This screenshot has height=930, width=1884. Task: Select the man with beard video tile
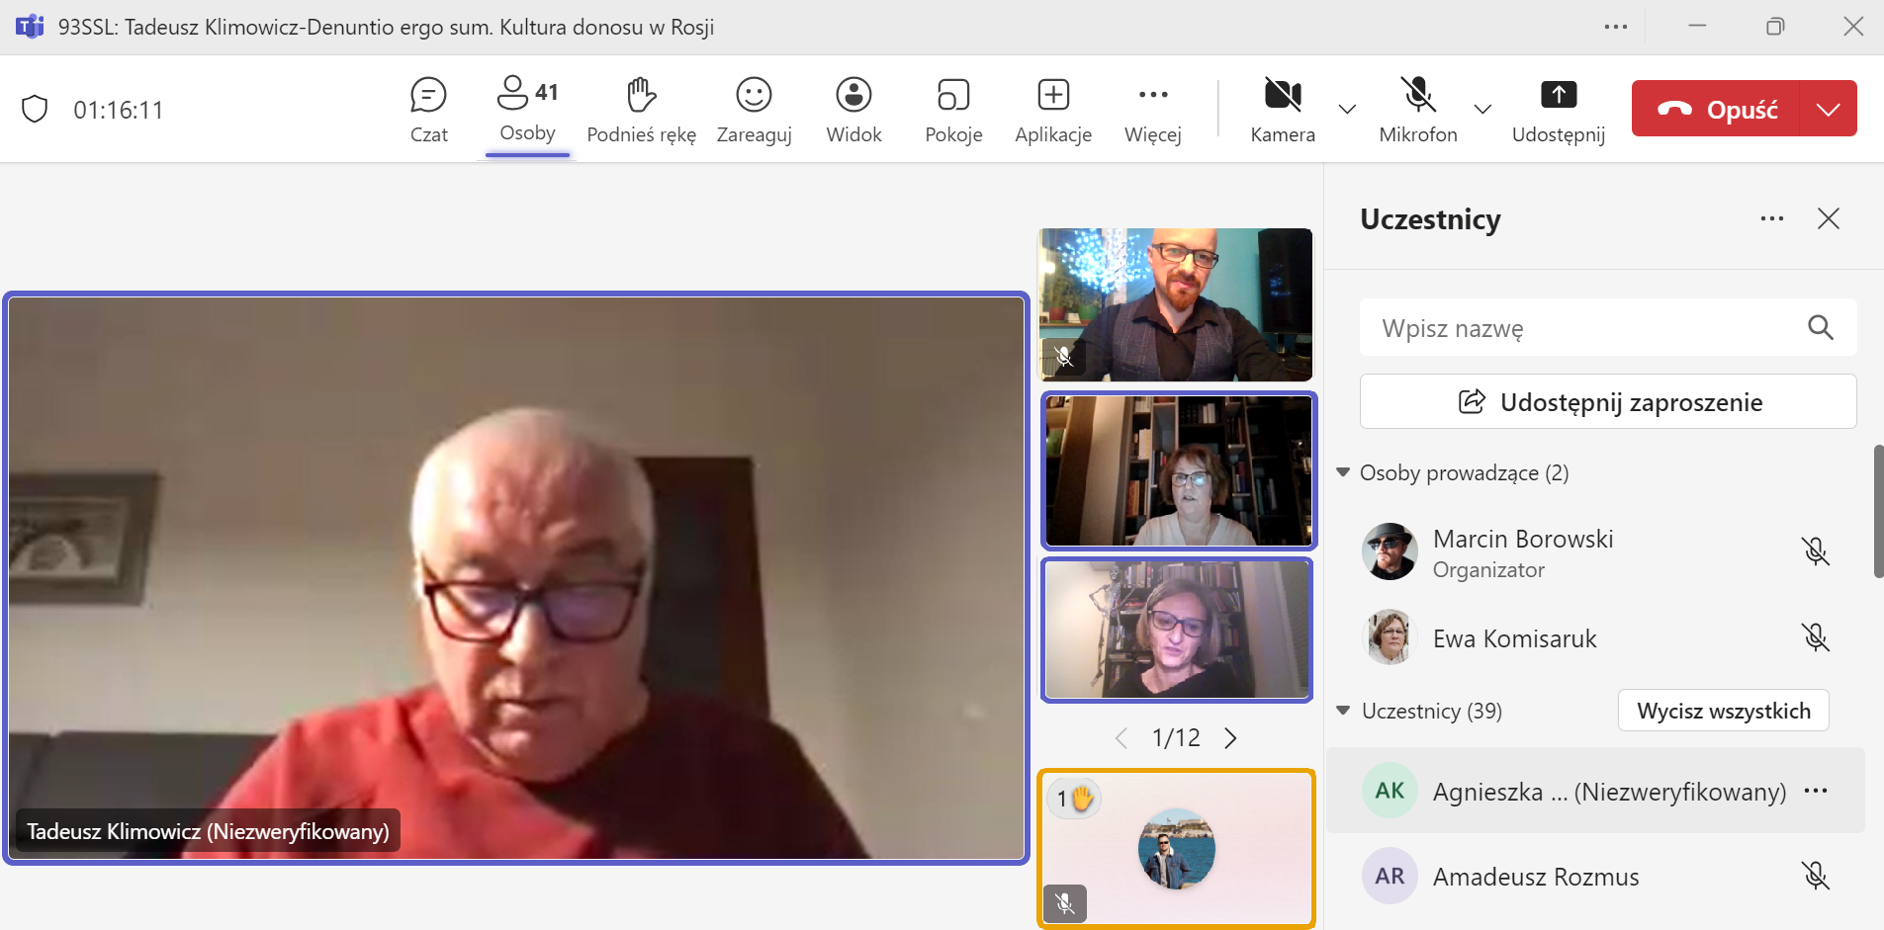tap(1175, 304)
